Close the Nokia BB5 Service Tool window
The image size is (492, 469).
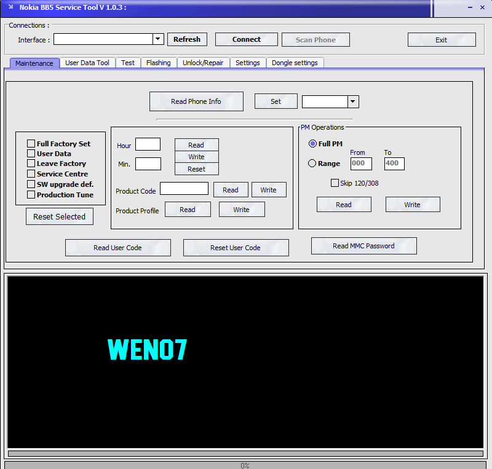click(x=483, y=7)
